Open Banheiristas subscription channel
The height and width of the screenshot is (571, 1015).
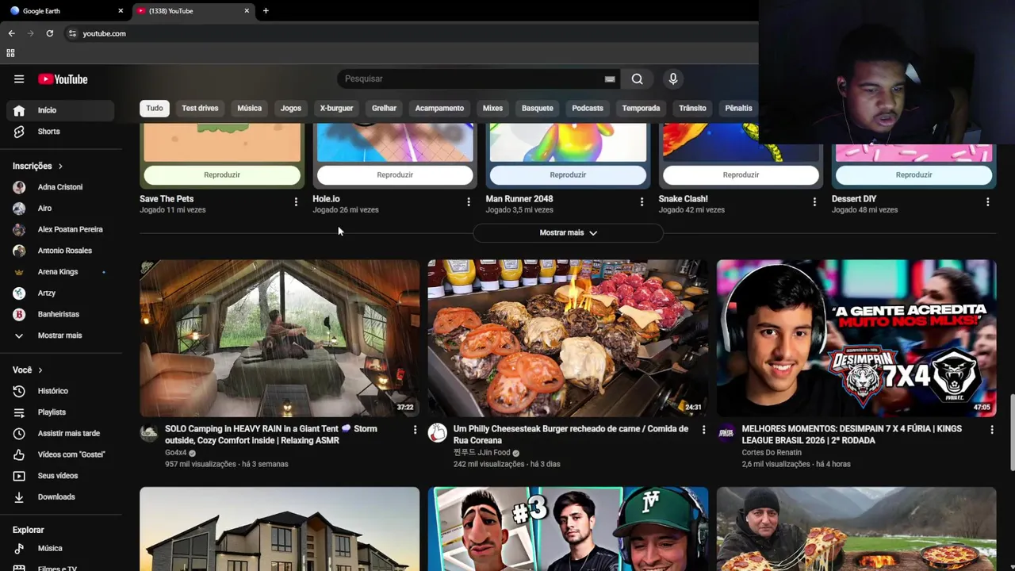tap(59, 314)
